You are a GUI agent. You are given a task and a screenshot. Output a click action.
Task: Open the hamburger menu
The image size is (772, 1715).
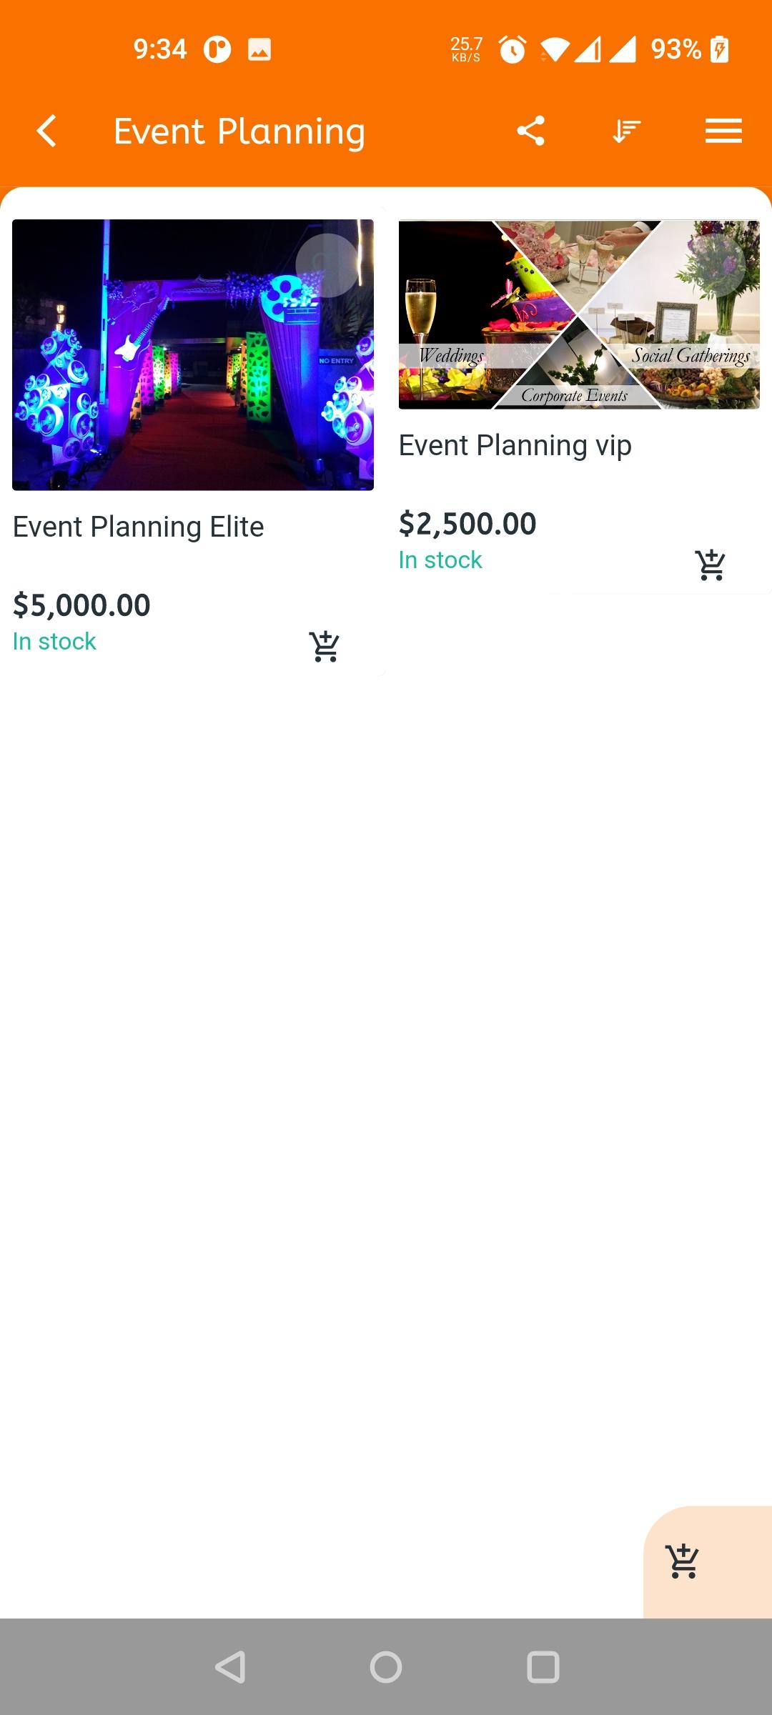723,131
